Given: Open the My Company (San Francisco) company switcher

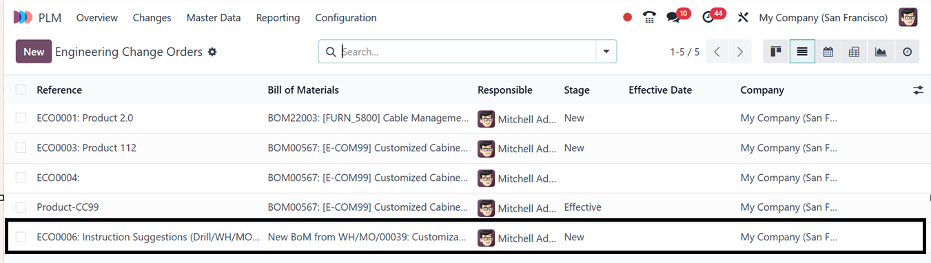Looking at the screenshot, I should [823, 18].
